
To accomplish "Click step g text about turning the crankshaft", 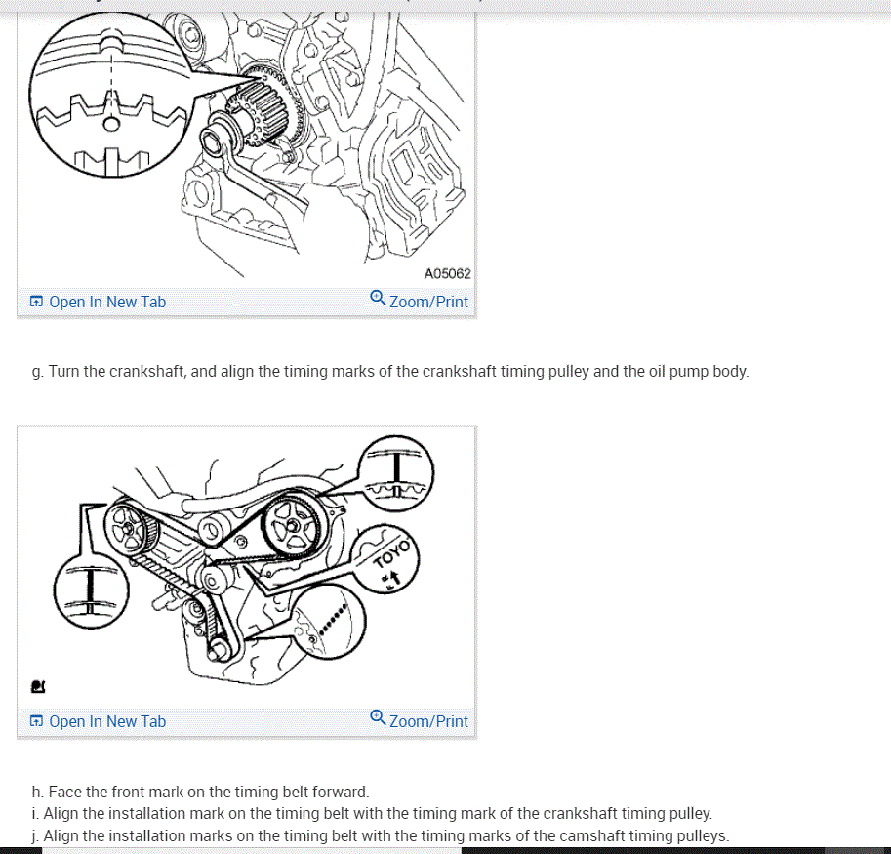I will tap(390, 372).
